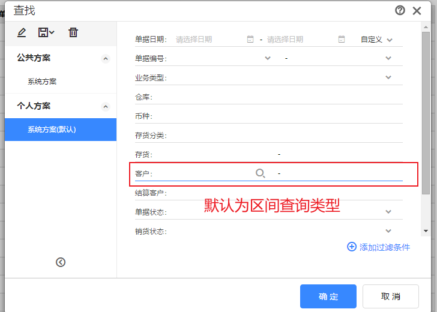Click the edit pencil icon
The height and width of the screenshot is (312, 437).
(x=22, y=32)
